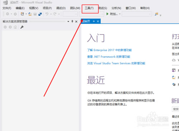
Task: Click the Open File toolbar icon
Action: pos(30,14)
